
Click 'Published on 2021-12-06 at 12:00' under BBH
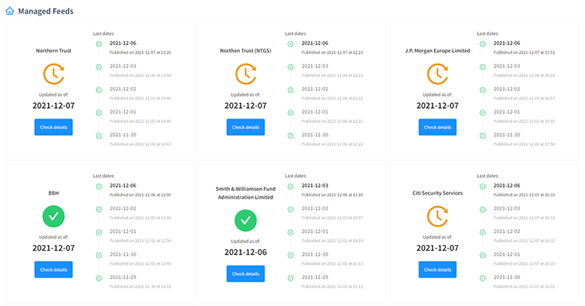(x=141, y=195)
